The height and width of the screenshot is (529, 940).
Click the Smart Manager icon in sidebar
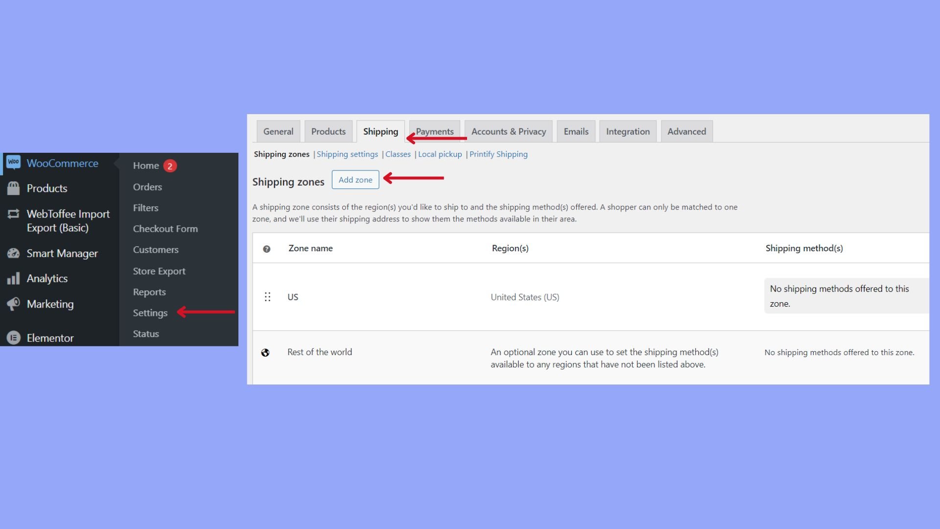(13, 254)
